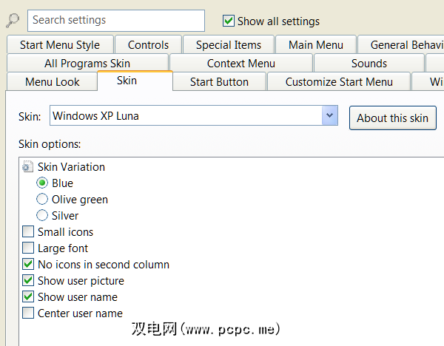
Task: Open the Special Items tab
Action: coord(228,45)
